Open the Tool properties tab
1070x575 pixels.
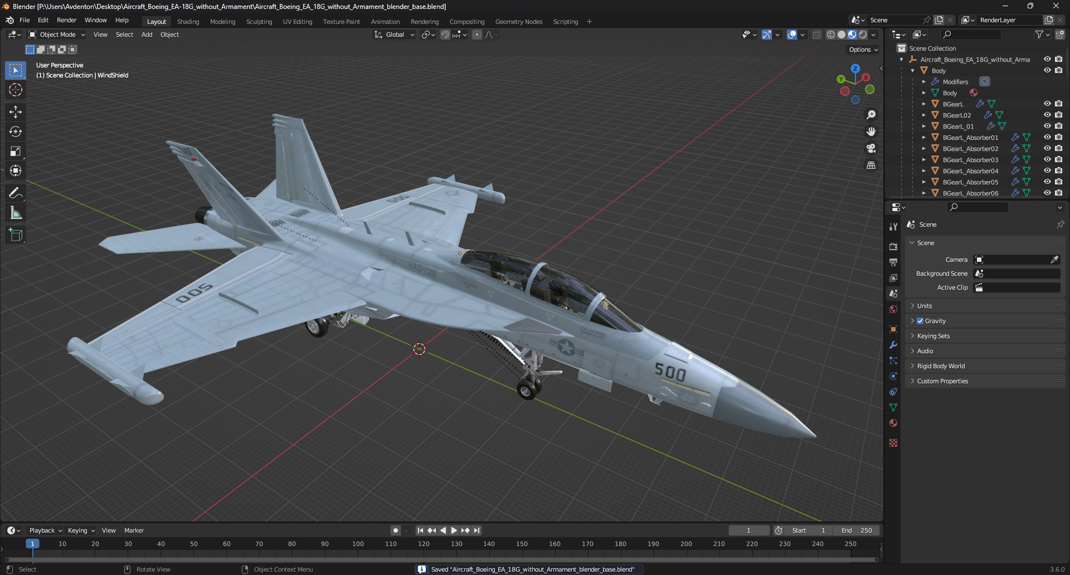[x=893, y=227]
